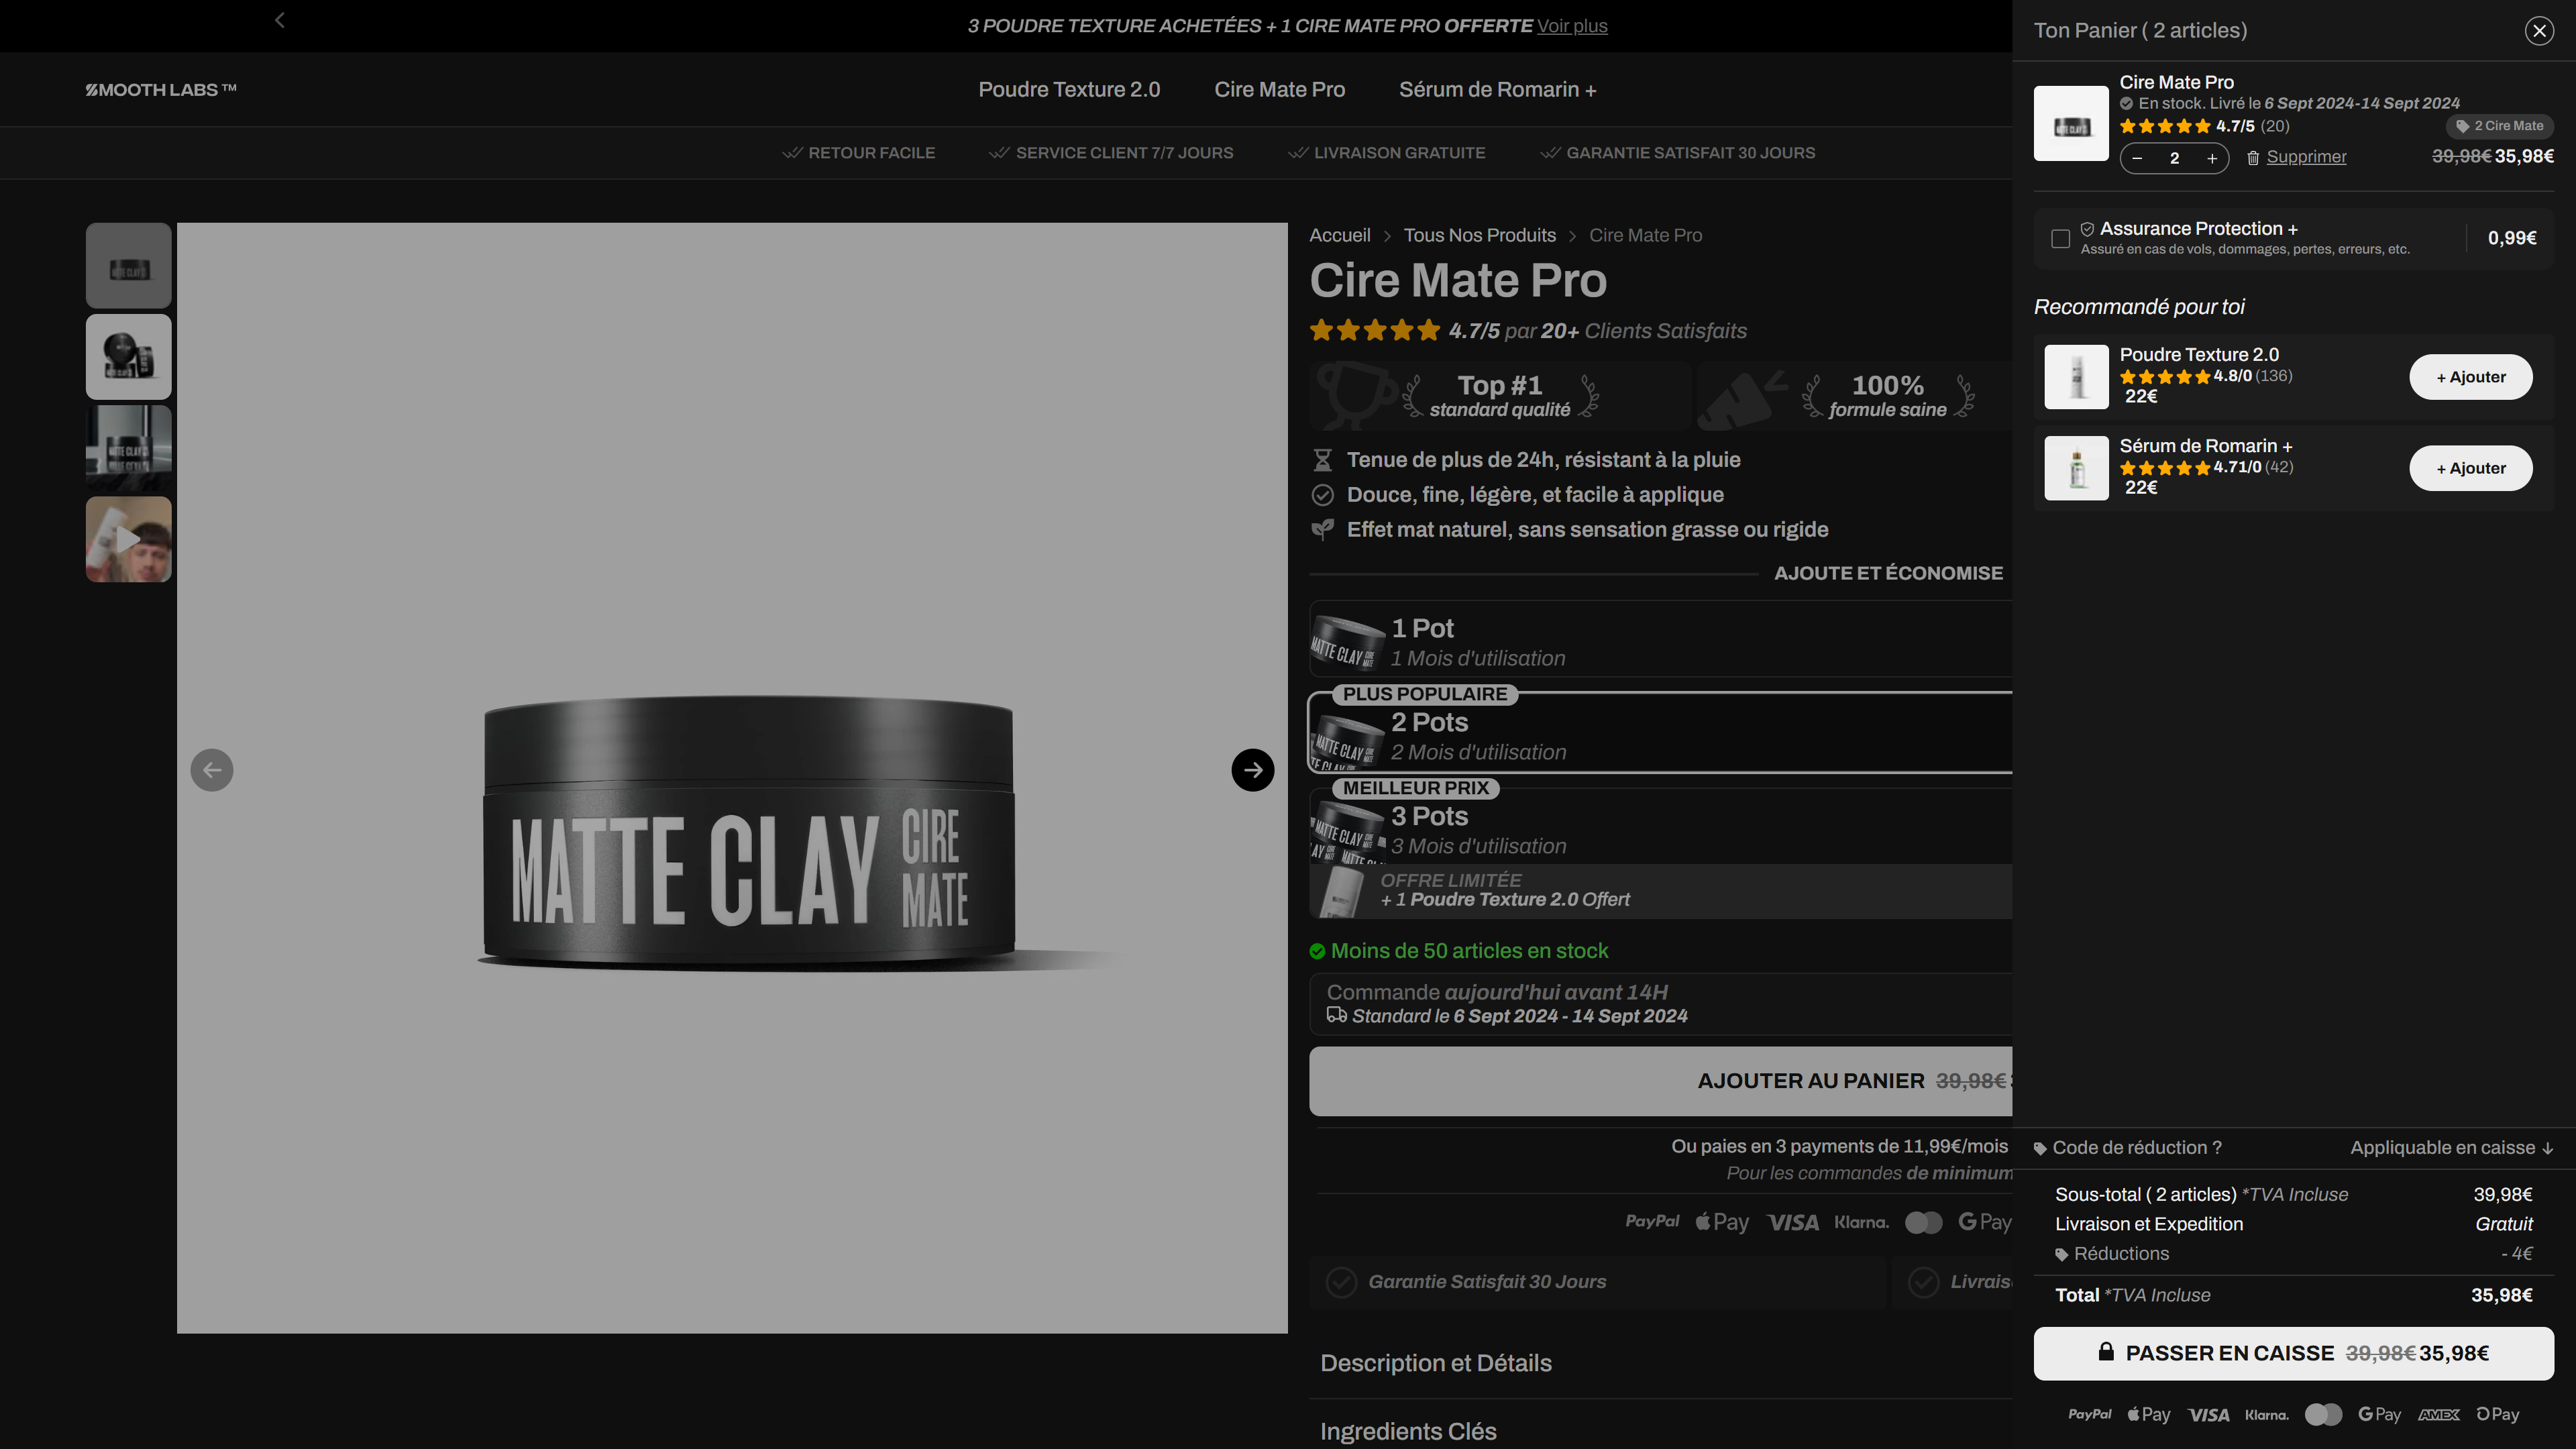
Task: Open the Voir plus promo link
Action: [1572, 26]
